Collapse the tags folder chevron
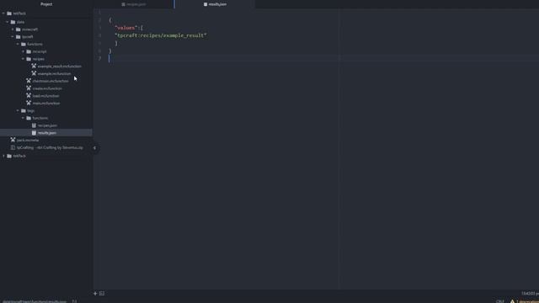The width and height of the screenshot is (539, 303). (18, 110)
